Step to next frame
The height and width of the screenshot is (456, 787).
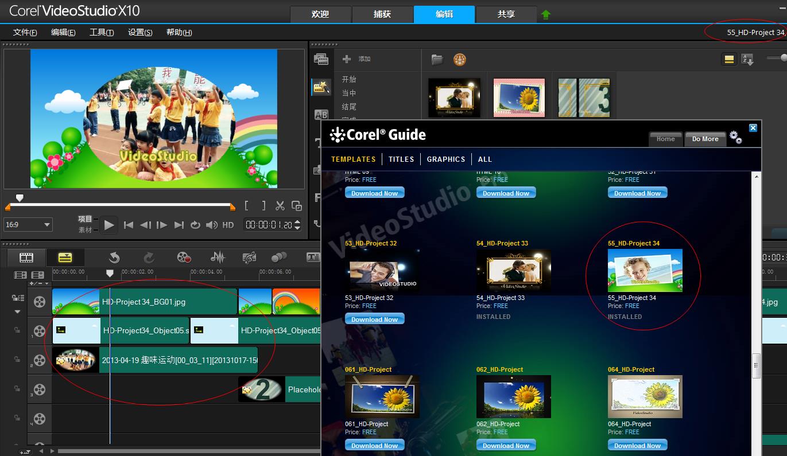(x=162, y=225)
